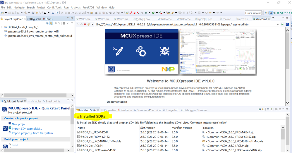Switch to the Faults tab
Image resolution: width=292 pixels, height=153 pixels.
coord(48,19)
